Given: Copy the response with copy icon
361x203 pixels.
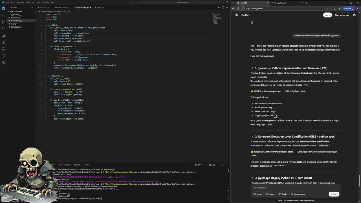Looking at the screenshot, I should point(252,23).
